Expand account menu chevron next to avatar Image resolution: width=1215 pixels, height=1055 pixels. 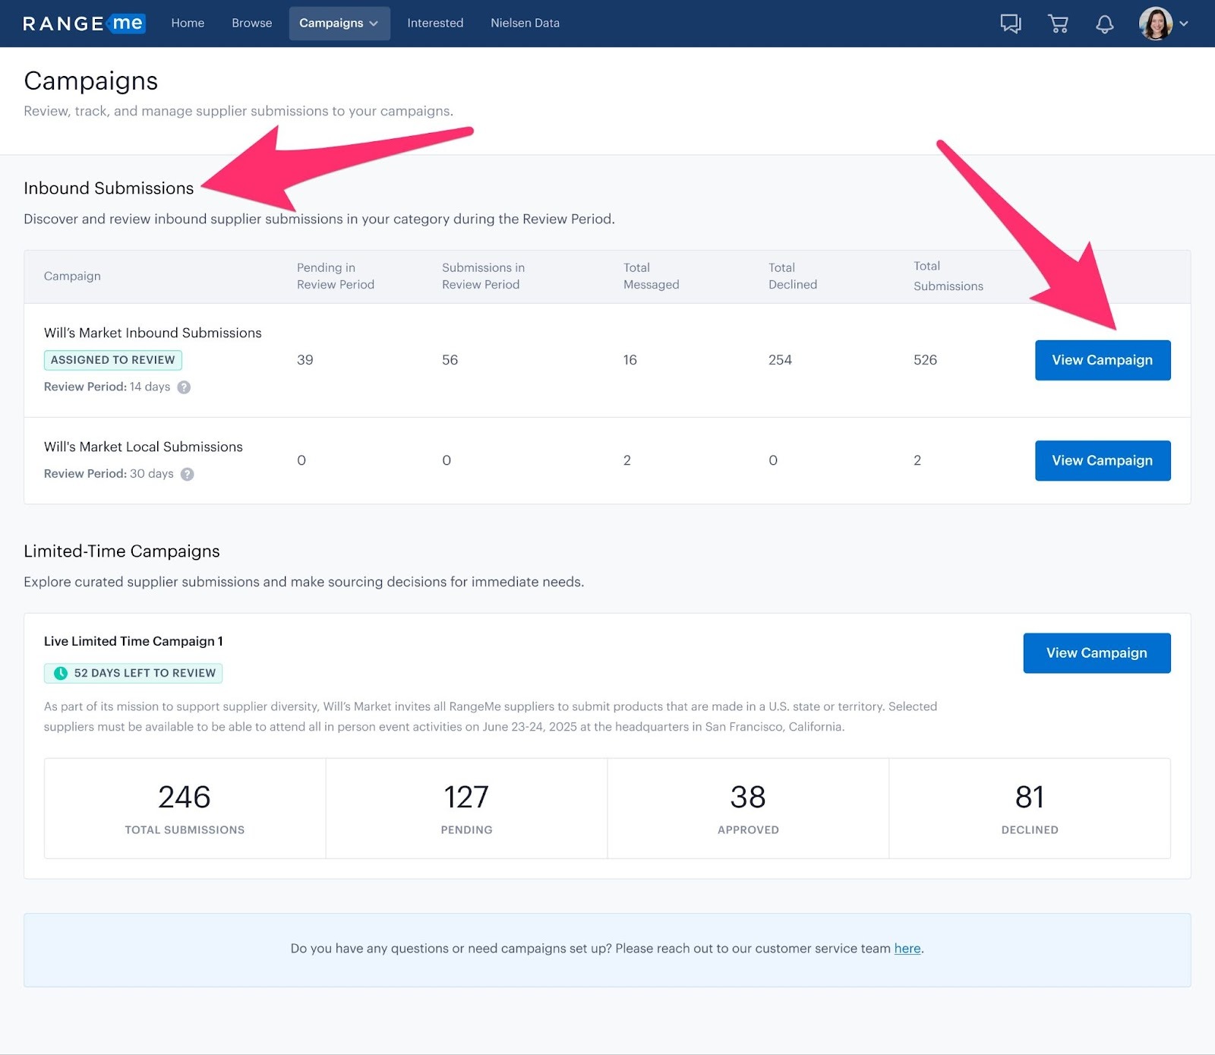pos(1184,24)
